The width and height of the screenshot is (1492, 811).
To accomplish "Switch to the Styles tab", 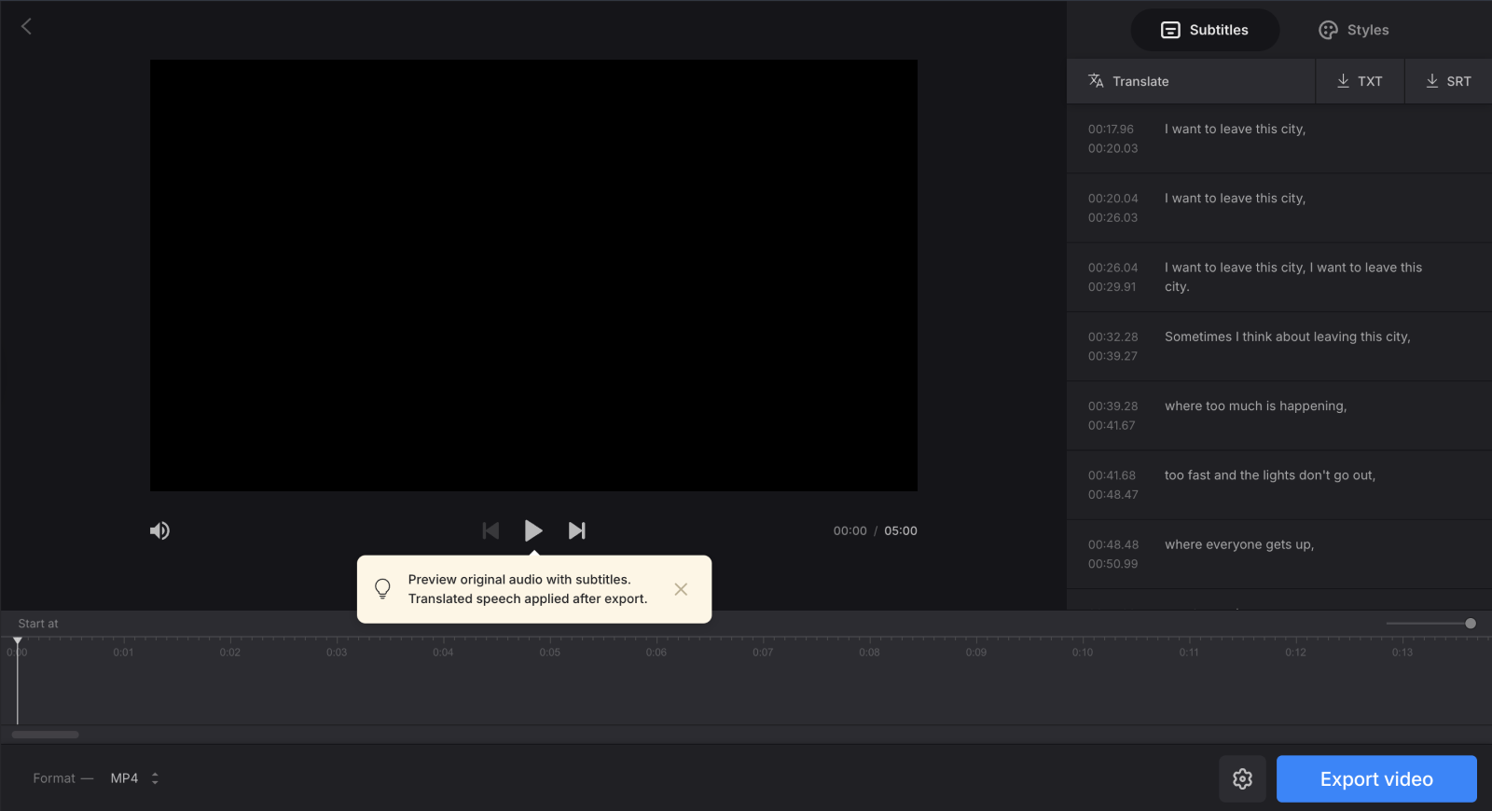I will pos(1354,30).
